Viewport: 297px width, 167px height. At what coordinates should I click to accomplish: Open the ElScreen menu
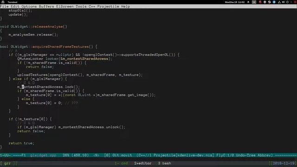[x=65, y=6]
